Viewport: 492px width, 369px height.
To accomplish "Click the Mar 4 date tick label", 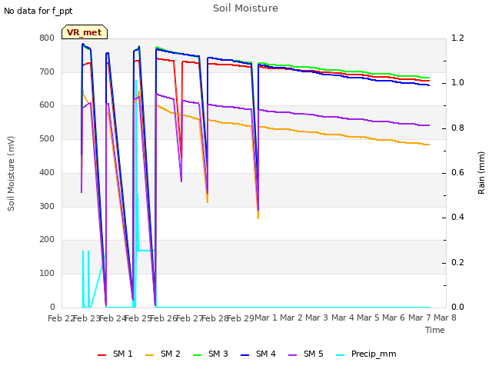I will pos(343,318).
